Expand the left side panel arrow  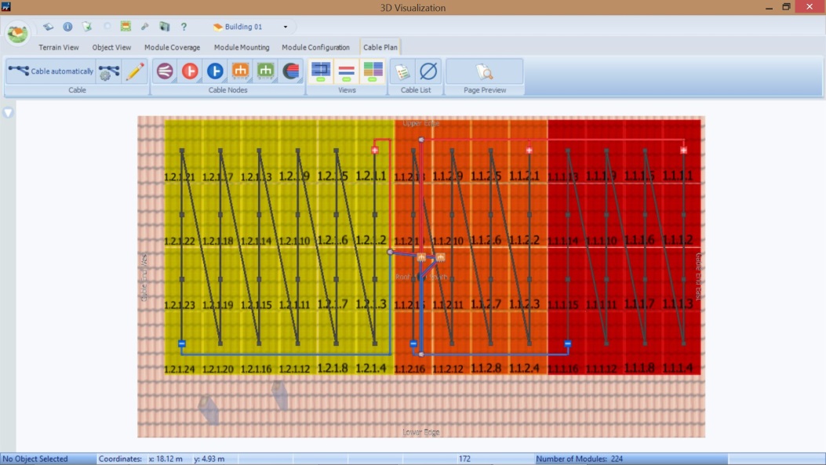[x=8, y=113]
